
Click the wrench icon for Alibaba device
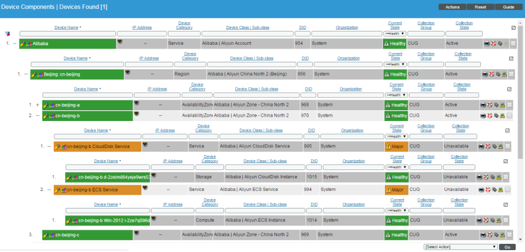click(23, 43)
